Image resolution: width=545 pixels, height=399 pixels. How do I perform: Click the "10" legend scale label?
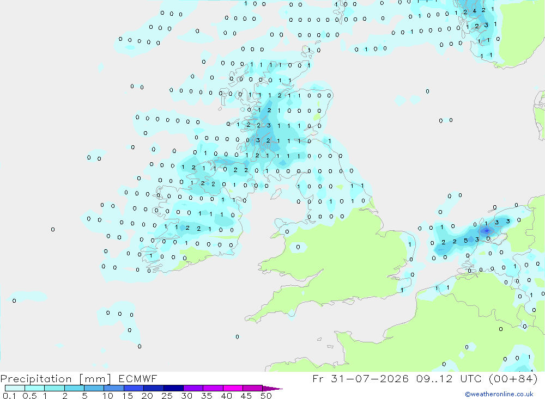click(108, 396)
